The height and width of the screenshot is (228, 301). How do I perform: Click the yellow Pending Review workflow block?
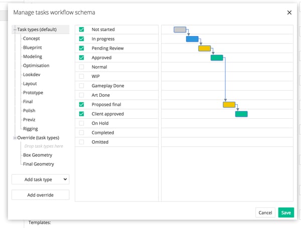pyautogui.click(x=204, y=49)
